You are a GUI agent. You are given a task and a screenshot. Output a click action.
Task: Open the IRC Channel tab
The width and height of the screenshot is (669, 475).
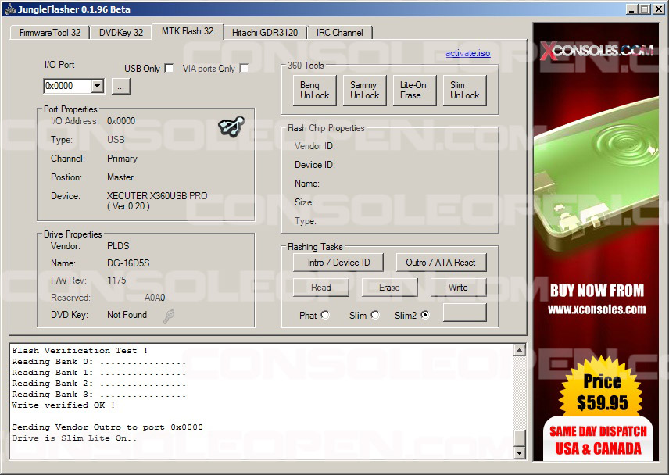click(x=339, y=33)
